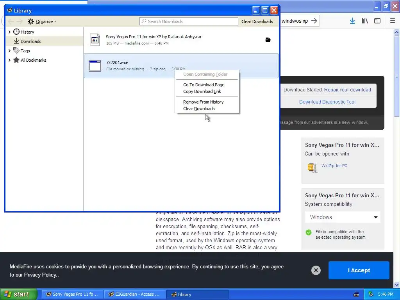Click page scrollbar up arrow
This screenshot has height=300, width=400.
[x=397, y=32]
